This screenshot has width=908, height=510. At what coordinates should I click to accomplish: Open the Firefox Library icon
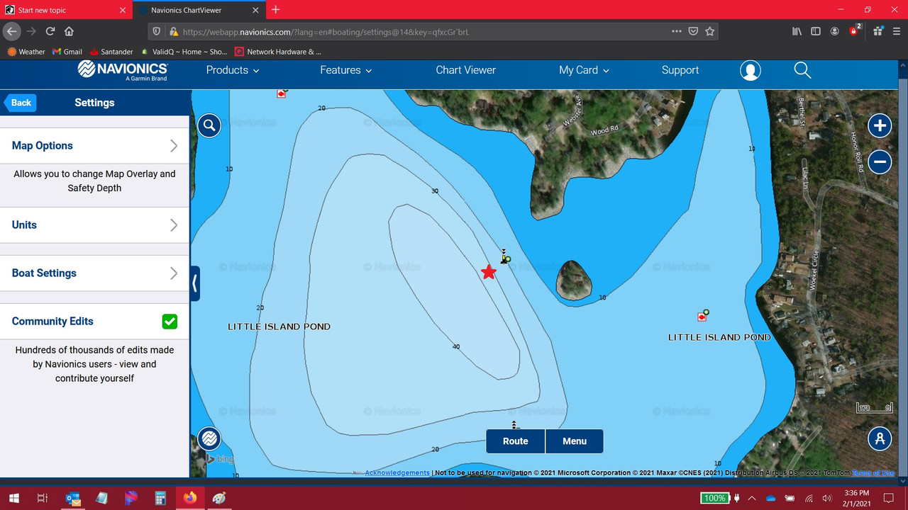click(797, 31)
